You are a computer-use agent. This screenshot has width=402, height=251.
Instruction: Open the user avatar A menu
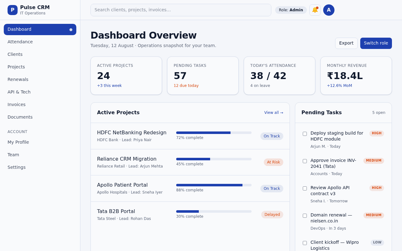pos(329,10)
